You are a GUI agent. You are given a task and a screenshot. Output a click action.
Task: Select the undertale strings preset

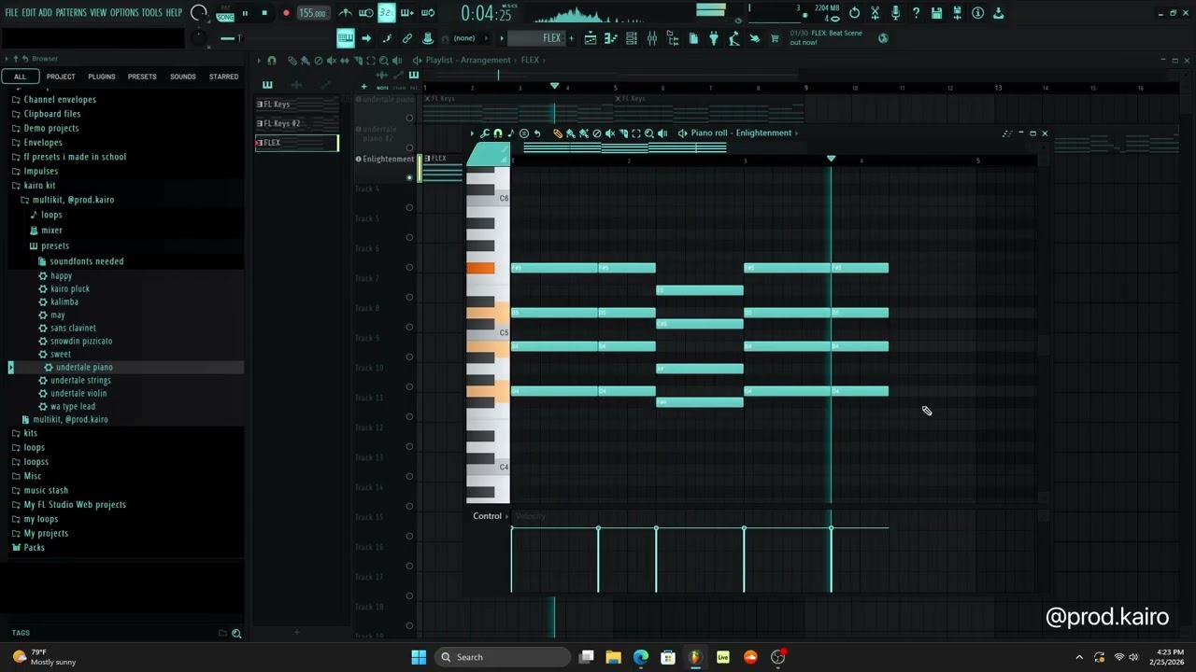pyautogui.click(x=80, y=380)
